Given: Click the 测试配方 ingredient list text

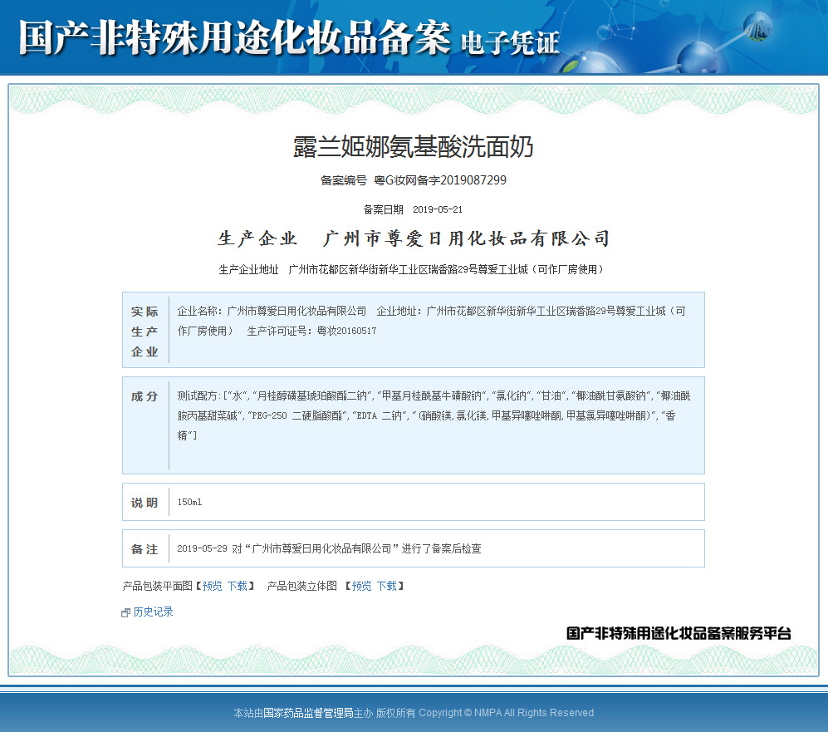Looking at the screenshot, I should coord(434,415).
